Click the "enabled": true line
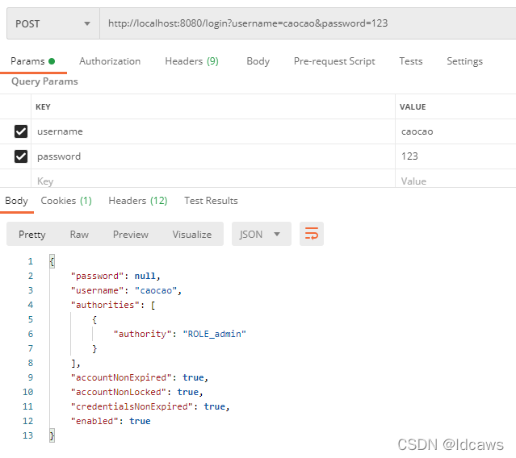Image resolution: width=516 pixels, height=458 pixels. pyautogui.click(x=111, y=421)
